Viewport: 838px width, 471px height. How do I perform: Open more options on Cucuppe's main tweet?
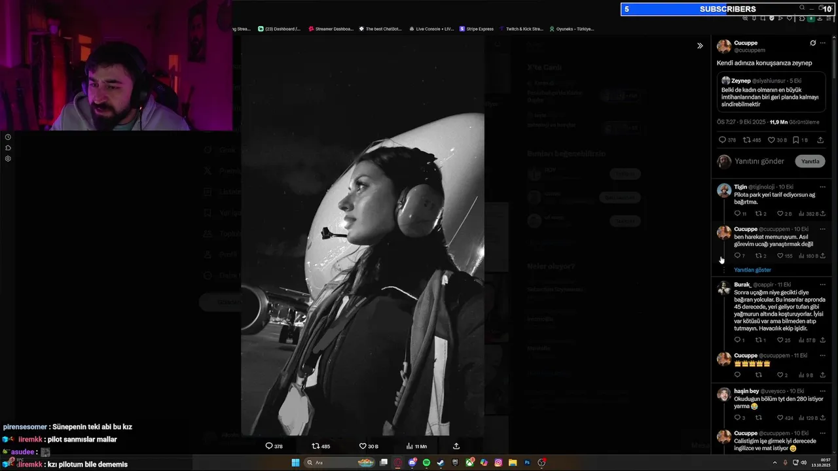click(823, 43)
